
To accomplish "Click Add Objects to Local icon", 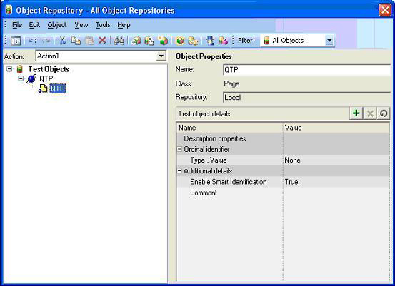I will [x=136, y=41].
